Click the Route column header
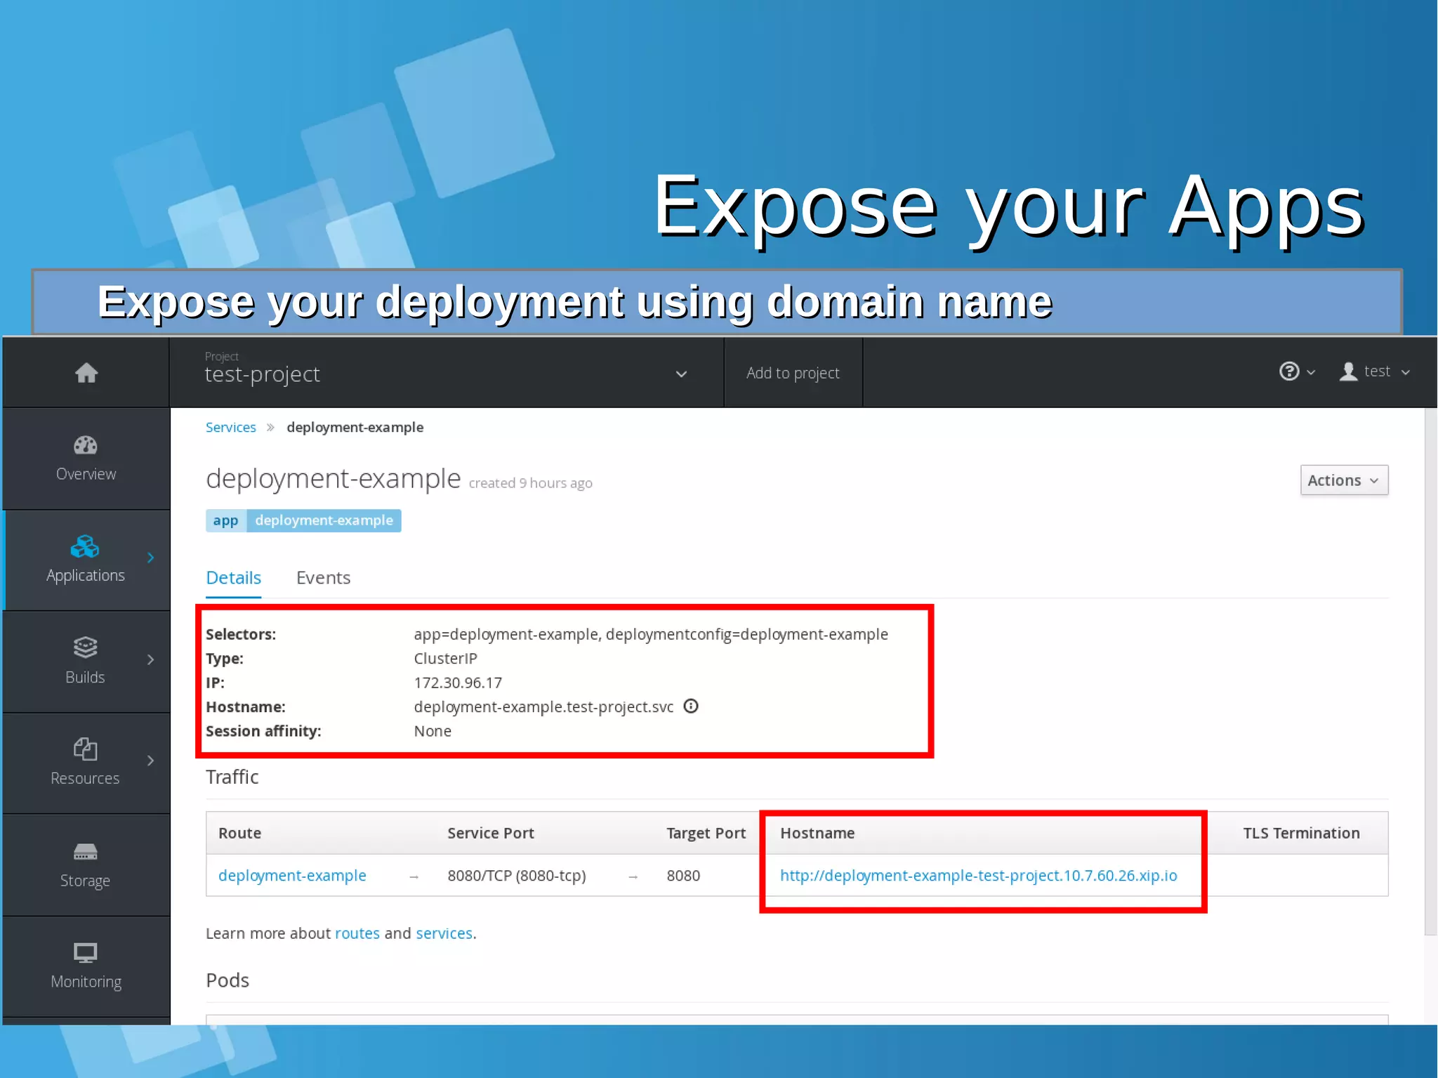 pos(239,834)
